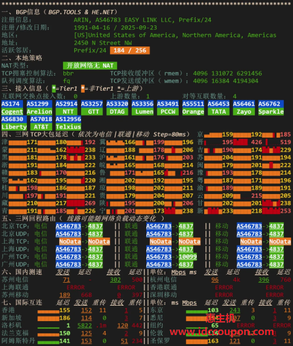Select the Arelion provider label
Screen dimensions: 293x346
point(39,112)
